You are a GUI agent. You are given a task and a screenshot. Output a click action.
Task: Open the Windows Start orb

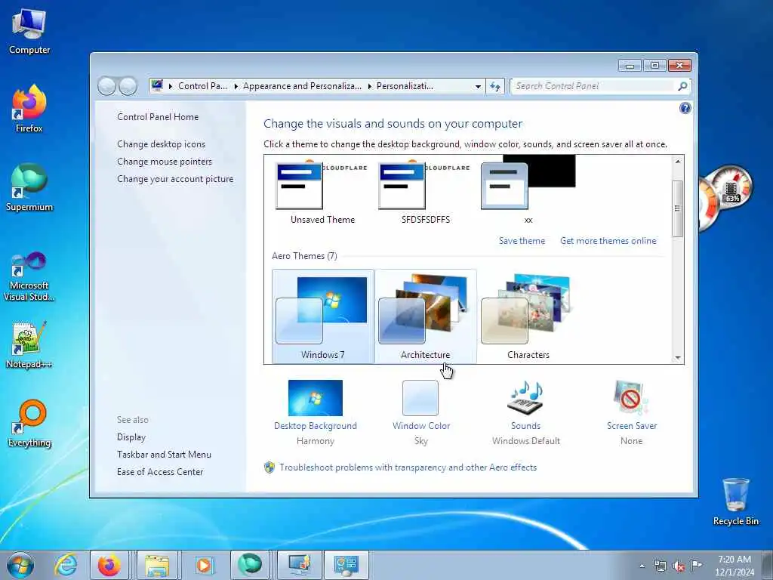(20, 565)
